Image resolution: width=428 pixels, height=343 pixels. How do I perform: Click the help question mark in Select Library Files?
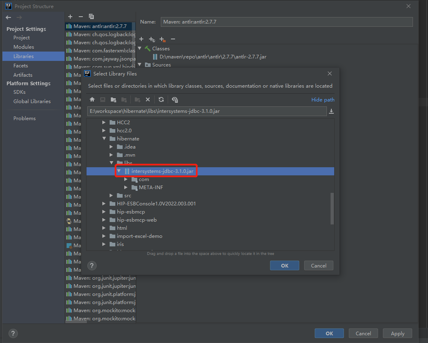(92, 265)
